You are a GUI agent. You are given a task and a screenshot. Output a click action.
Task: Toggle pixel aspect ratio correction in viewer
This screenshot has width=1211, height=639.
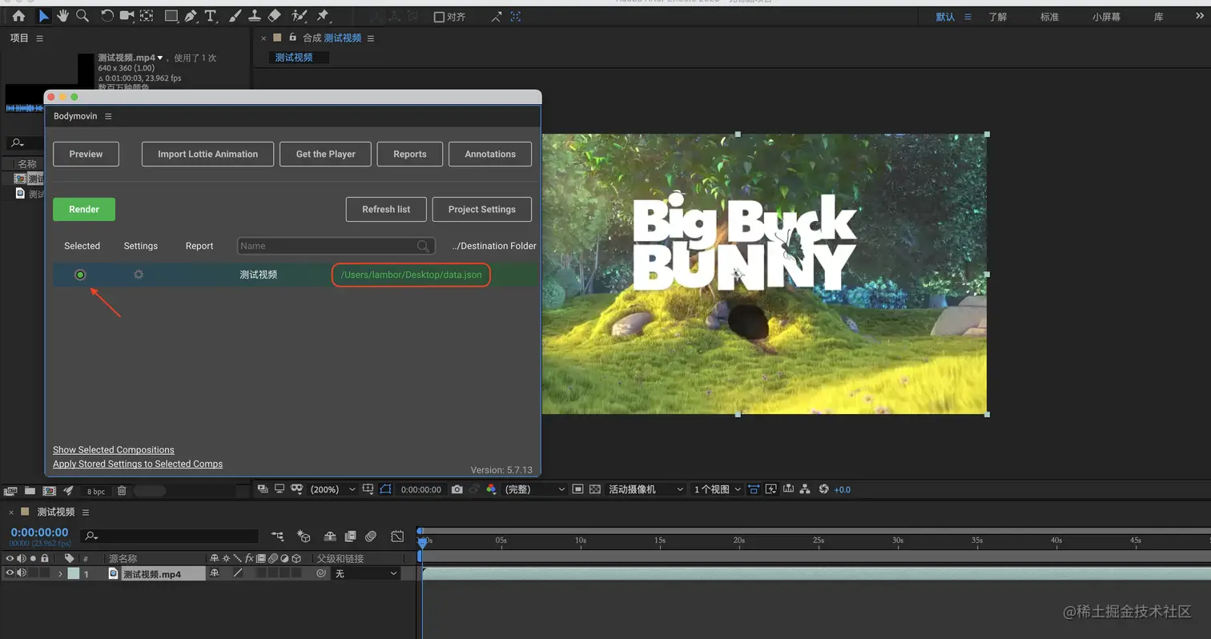point(753,489)
